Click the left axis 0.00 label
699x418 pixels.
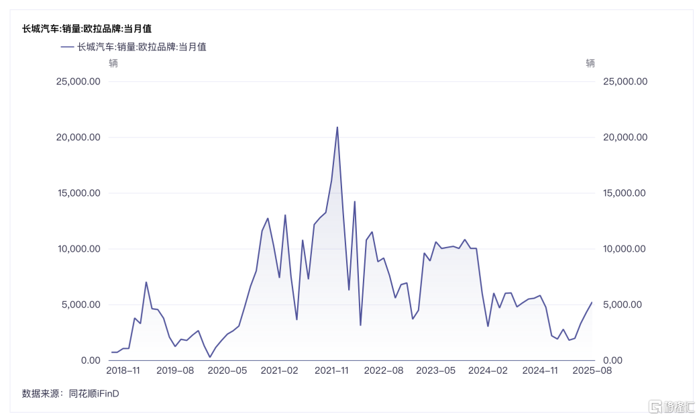pos(91,360)
